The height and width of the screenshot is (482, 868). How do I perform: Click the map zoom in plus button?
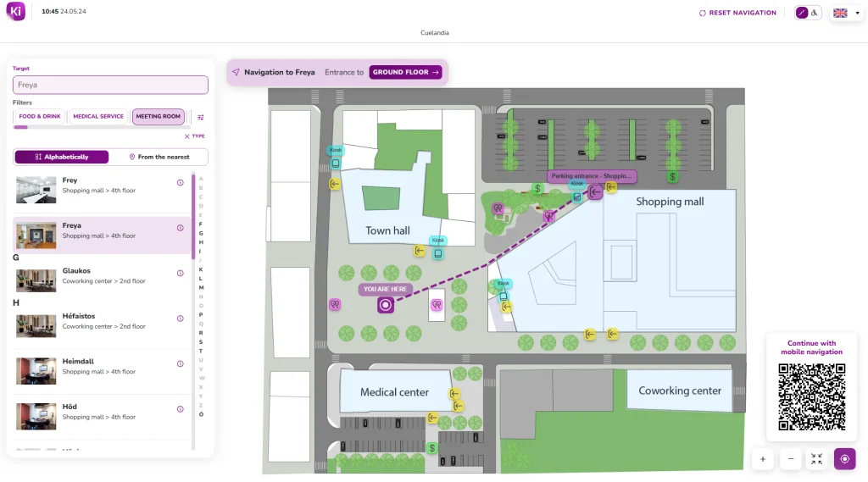point(762,459)
